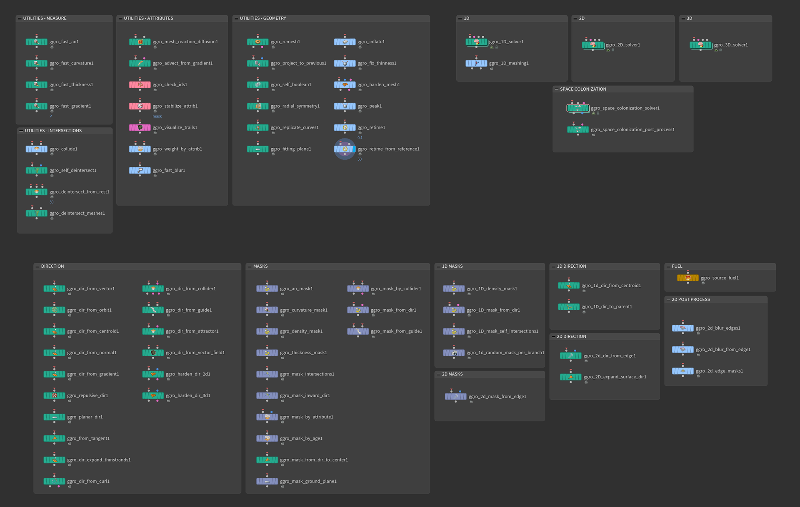Click the ggro_check_ids1 pink node icon

[140, 85]
